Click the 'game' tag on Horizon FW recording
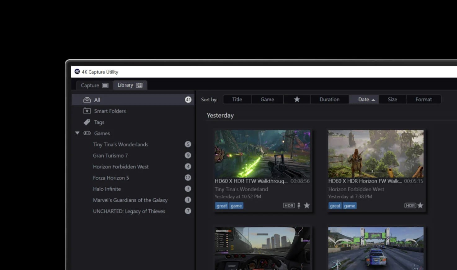 tap(350, 206)
